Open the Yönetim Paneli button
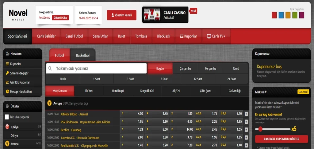The width and height of the screenshot is (314, 149). point(121,15)
